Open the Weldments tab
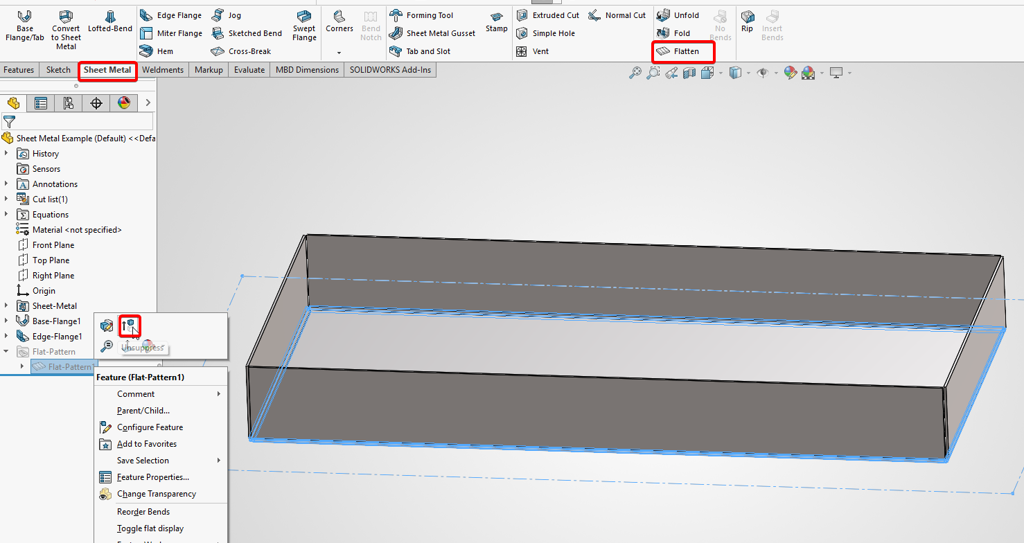This screenshot has height=543, width=1024. coord(163,70)
